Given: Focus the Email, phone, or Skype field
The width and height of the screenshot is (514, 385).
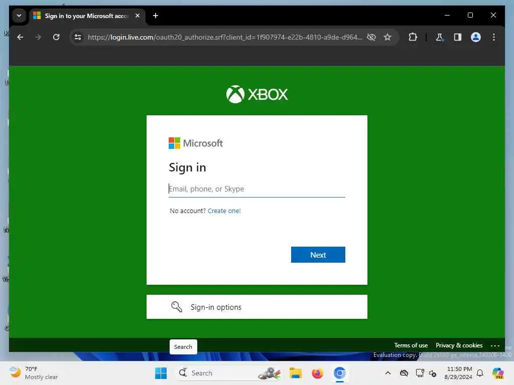Looking at the screenshot, I should (x=256, y=189).
